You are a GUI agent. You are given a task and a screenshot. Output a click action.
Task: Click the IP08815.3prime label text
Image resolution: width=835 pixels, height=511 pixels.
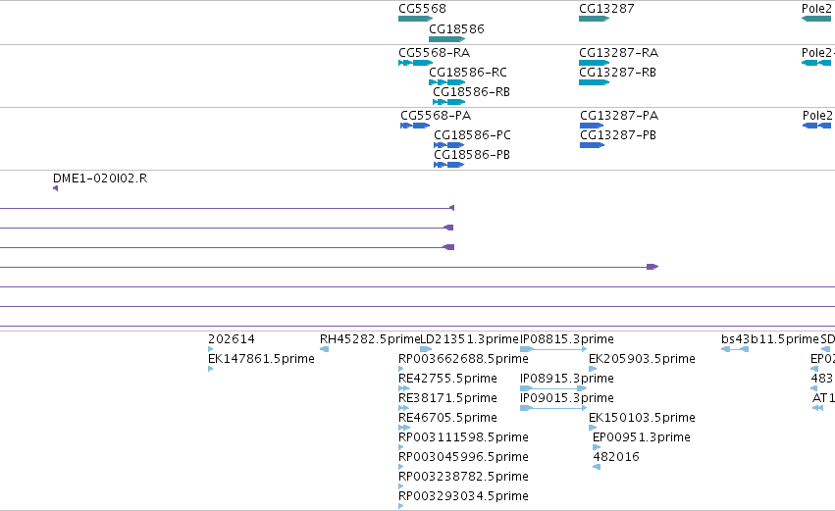point(566,339)
